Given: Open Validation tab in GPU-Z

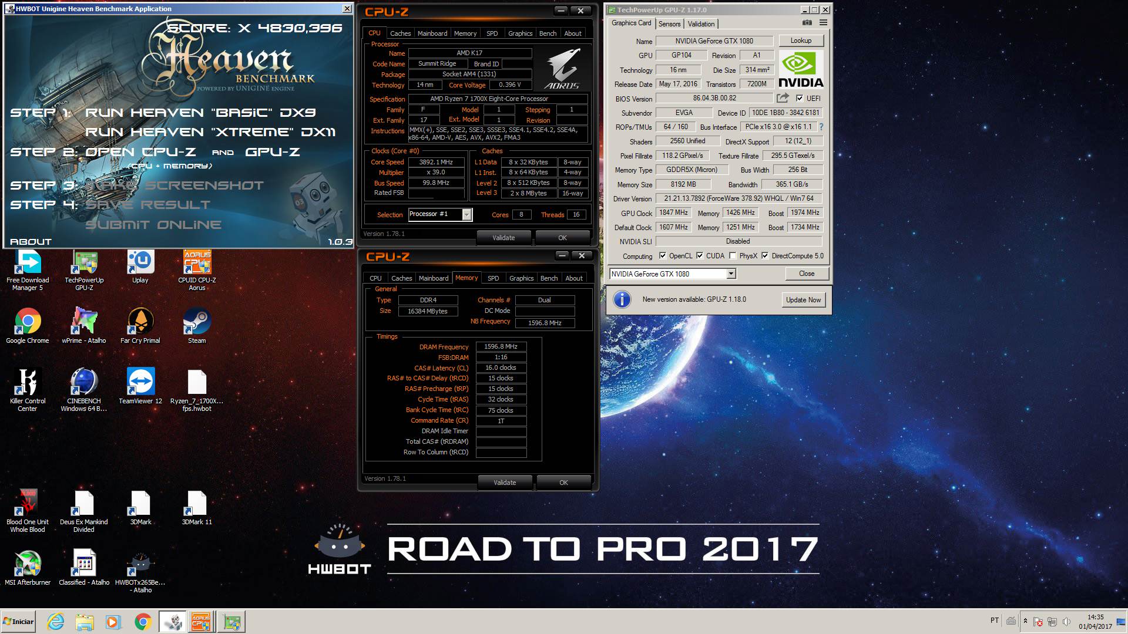Looking at the screenshot, I should [x=701, y=24].
